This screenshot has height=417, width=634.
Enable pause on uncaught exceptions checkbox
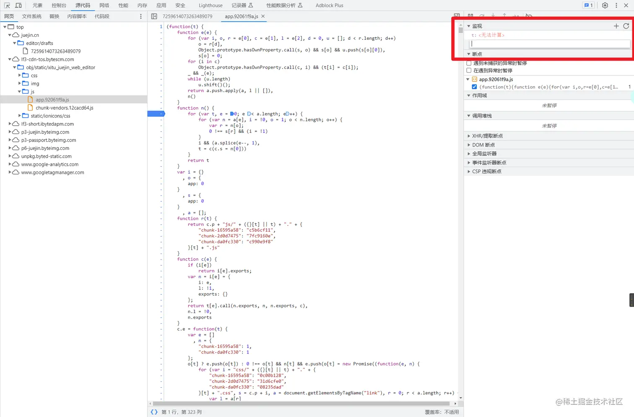[469, 63]
